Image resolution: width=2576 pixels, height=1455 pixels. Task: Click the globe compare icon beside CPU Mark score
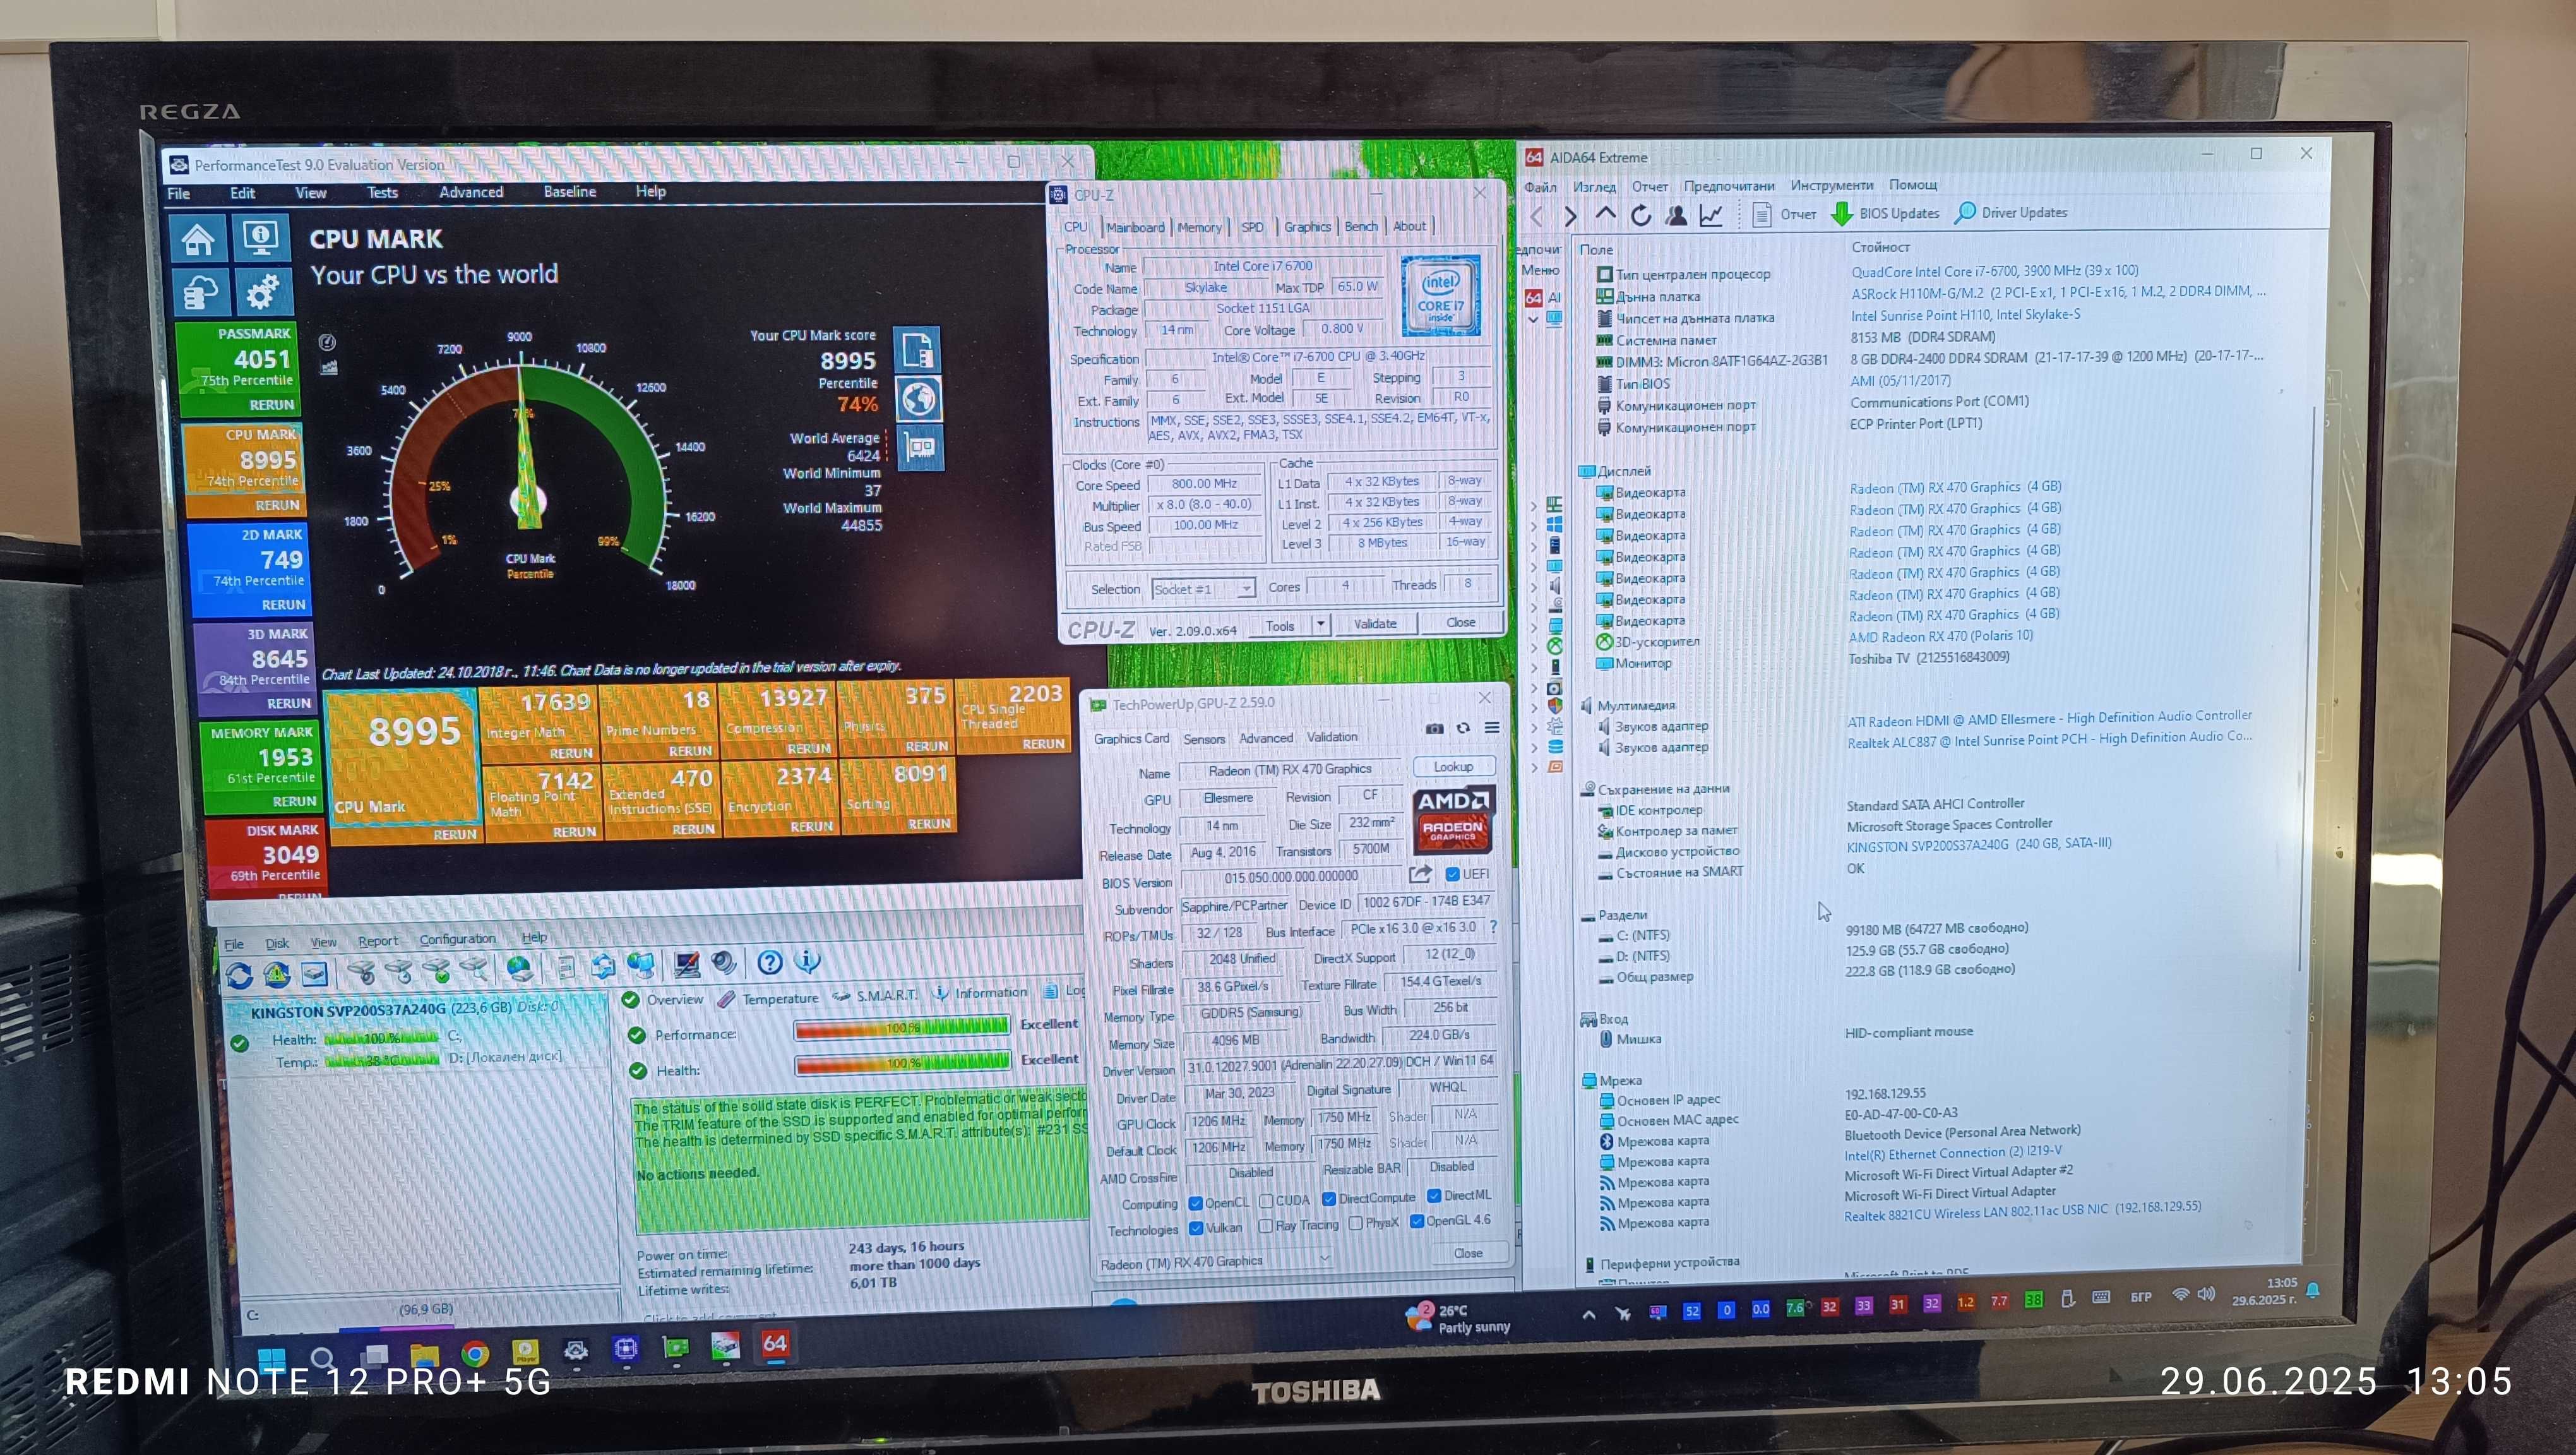point(918,400)
